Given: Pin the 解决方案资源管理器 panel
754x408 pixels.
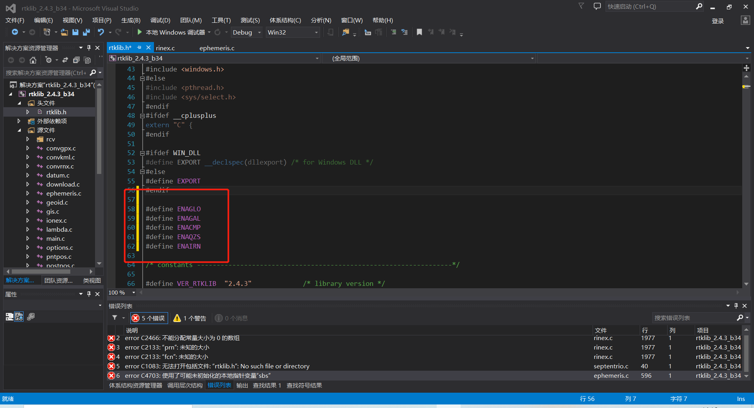Looking at the screenshot, I should point(89,48).
